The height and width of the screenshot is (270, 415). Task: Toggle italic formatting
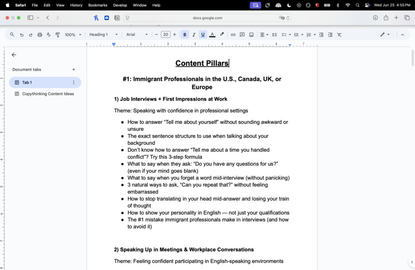(x=193, y=35)
